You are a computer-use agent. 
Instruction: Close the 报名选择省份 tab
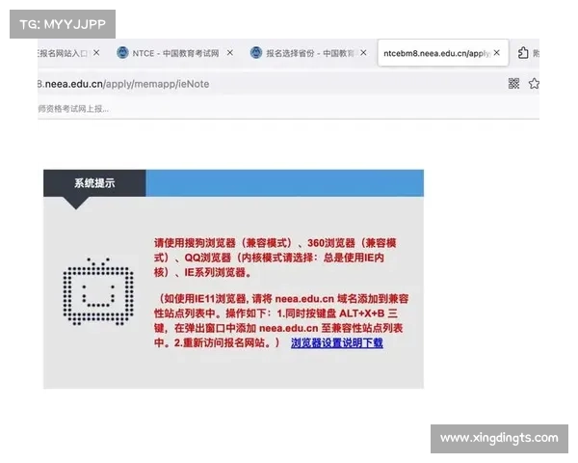click(363, 53)
